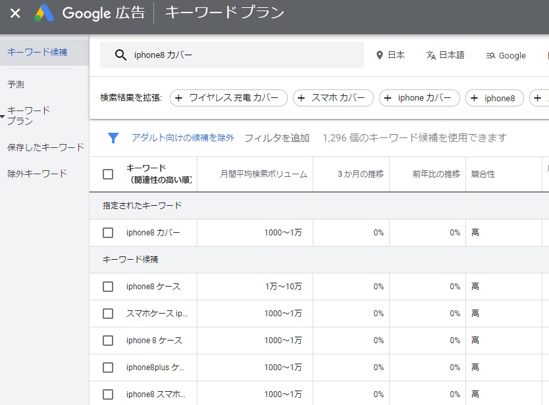
Task: Click the plus icon on ワイヤレス 充電 カバー chip
Action: 178,98
